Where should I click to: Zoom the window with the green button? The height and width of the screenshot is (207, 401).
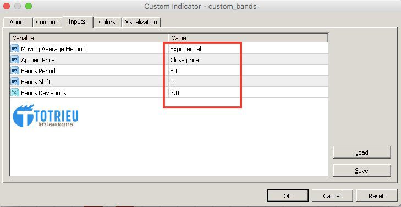29,6
